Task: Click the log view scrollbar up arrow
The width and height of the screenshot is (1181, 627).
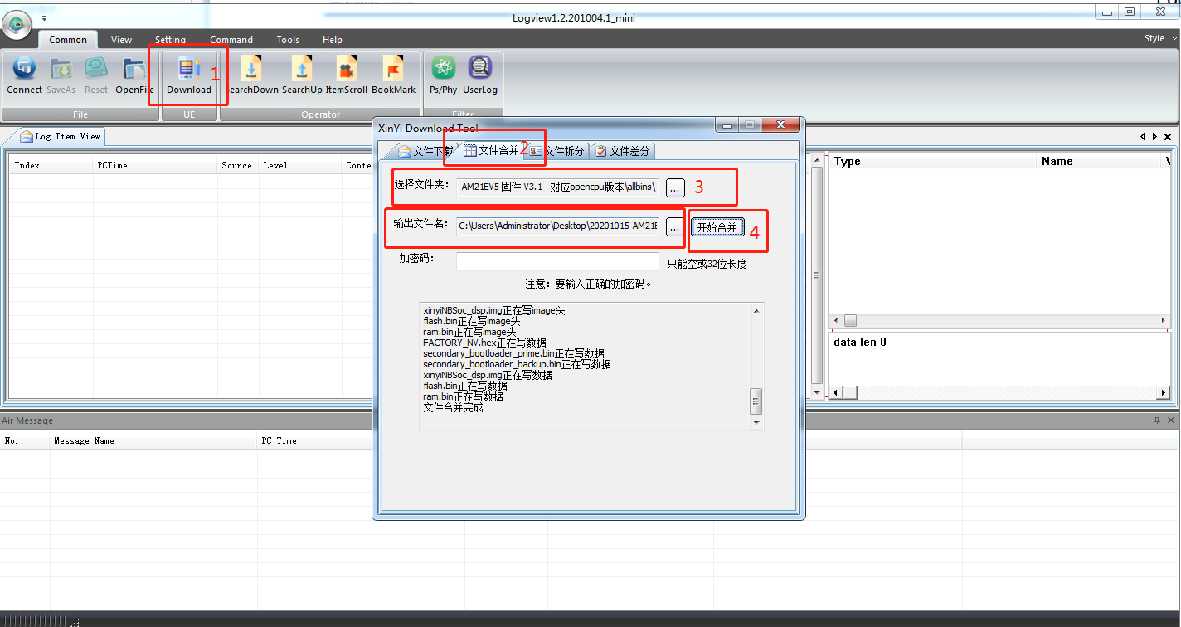Action: pyautogui.click(x=817, y=160)
